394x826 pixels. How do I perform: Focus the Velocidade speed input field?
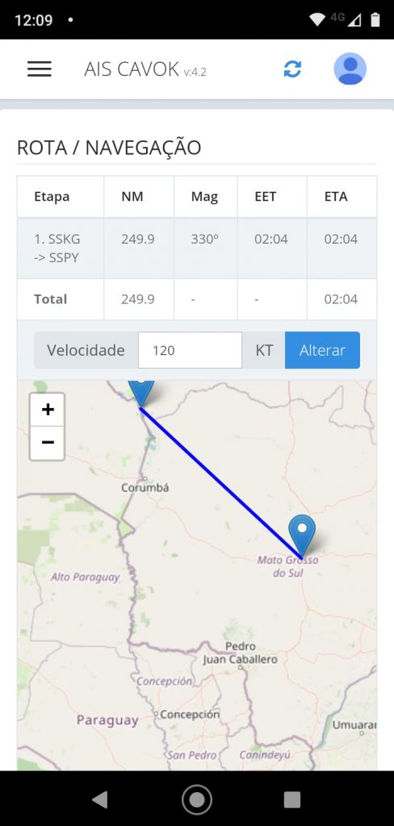coord(190,350)
